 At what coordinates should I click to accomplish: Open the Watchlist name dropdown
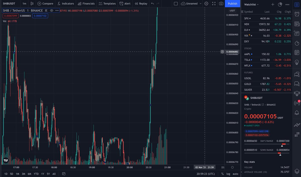[x=251, y=4]
